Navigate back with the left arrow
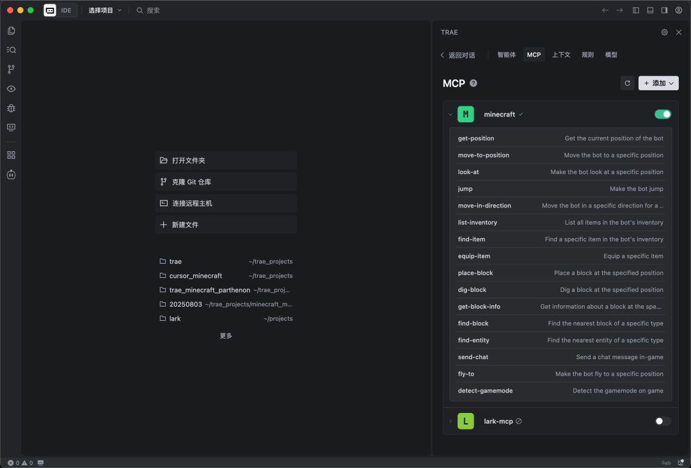 coord(605,10)
